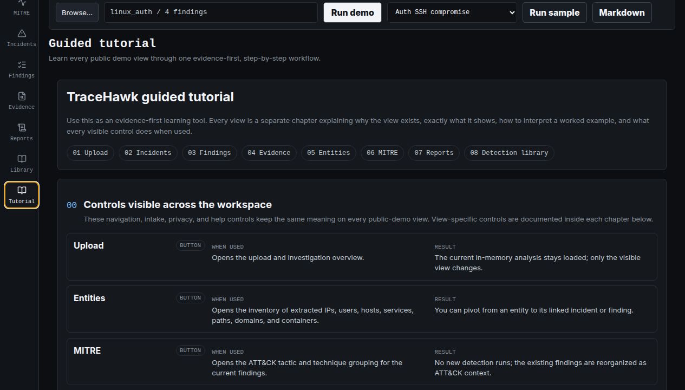The width and height of the screenshot is (685, 390).
Task: Click the BUTTON badge in Upload row
Action: tap(190, 245)
